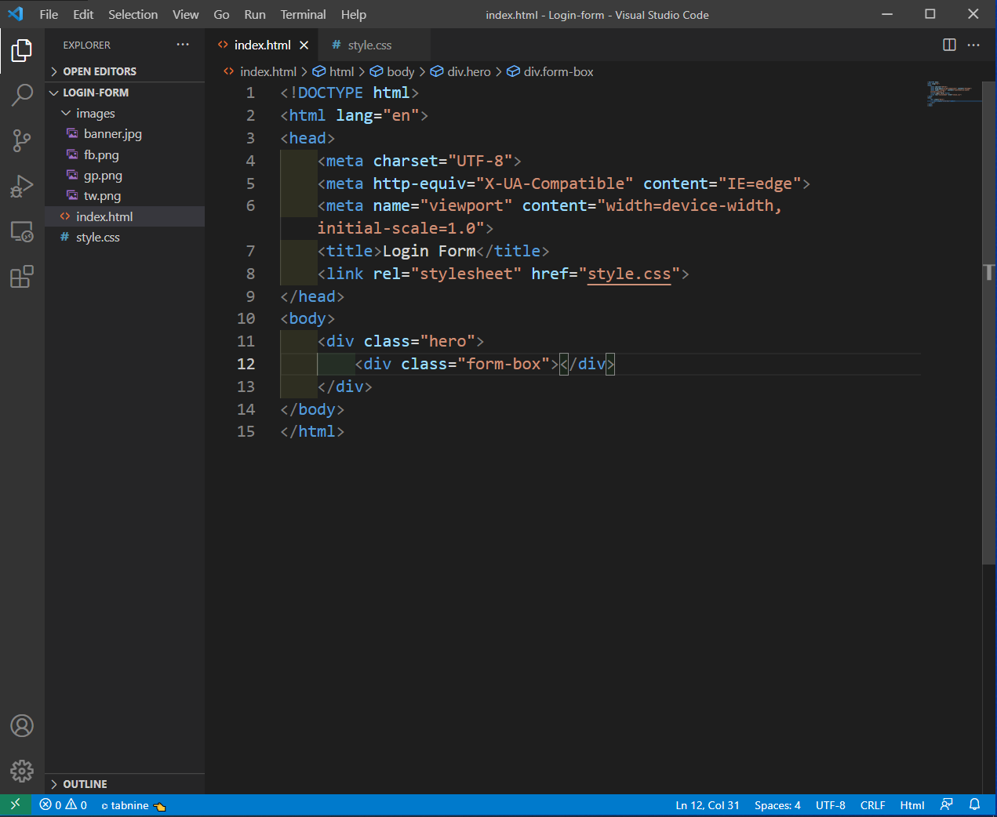Open the Run and Debug view
Viewport: 997px width, 817px height.
click(x=22, y=187)
